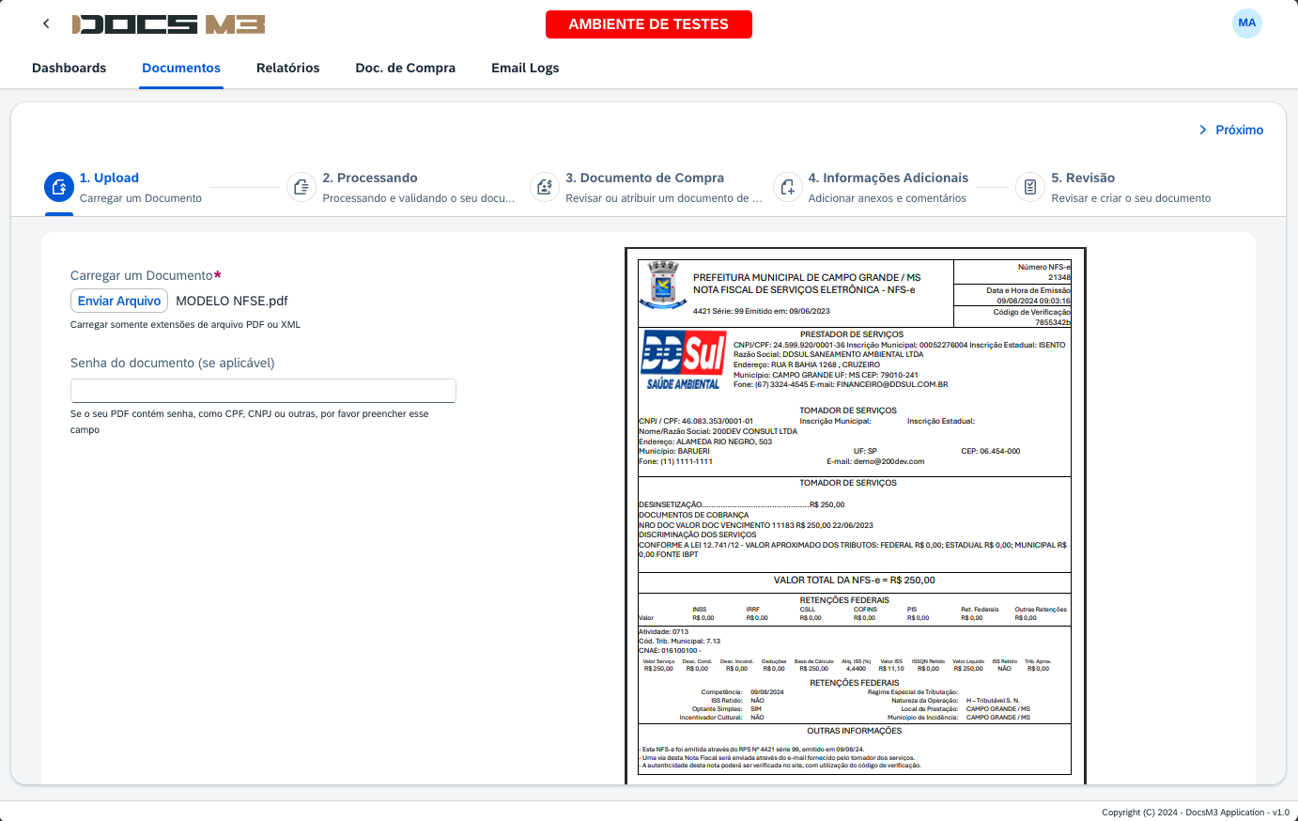Click the chevron beside Próximo
The width and height of the screenshot is (1298, 821).
pyautogui.click(x=1201, y=130)
